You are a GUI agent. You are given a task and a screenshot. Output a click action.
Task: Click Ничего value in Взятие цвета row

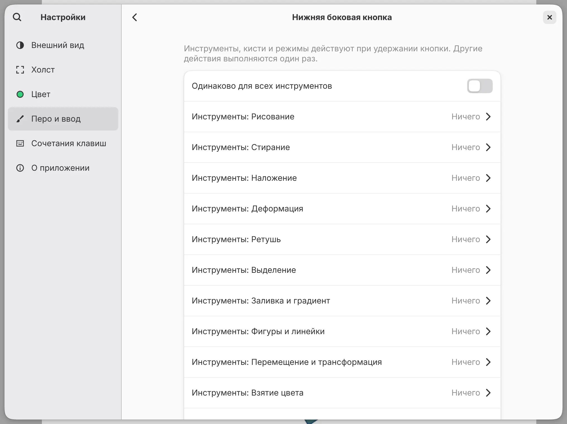pos(466,393)
